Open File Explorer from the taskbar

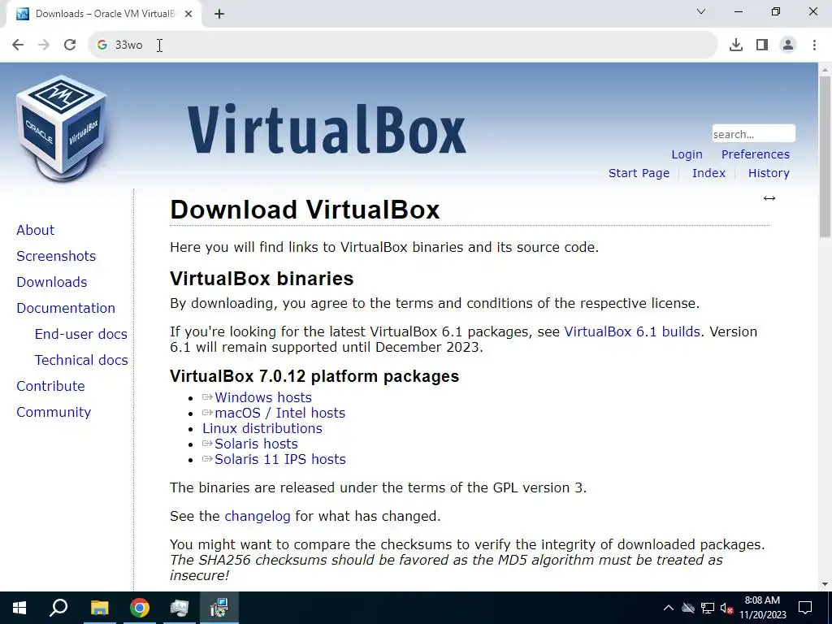(x=99, y=608)
